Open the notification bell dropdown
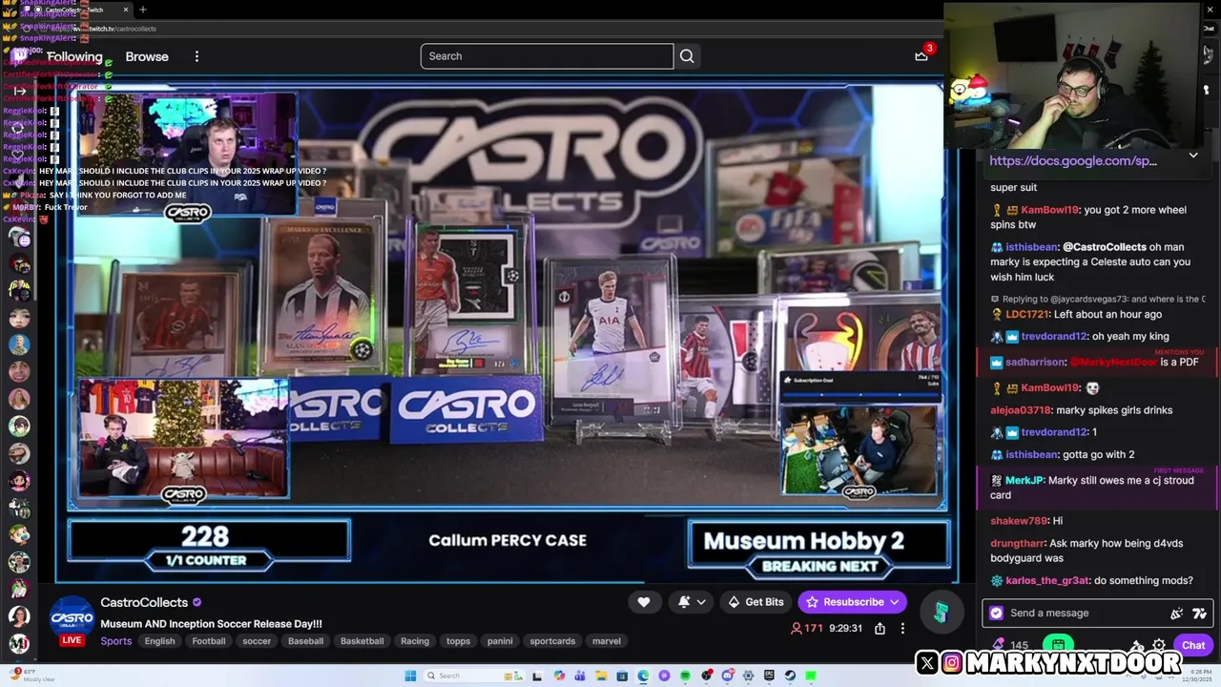 pos(692,602)
